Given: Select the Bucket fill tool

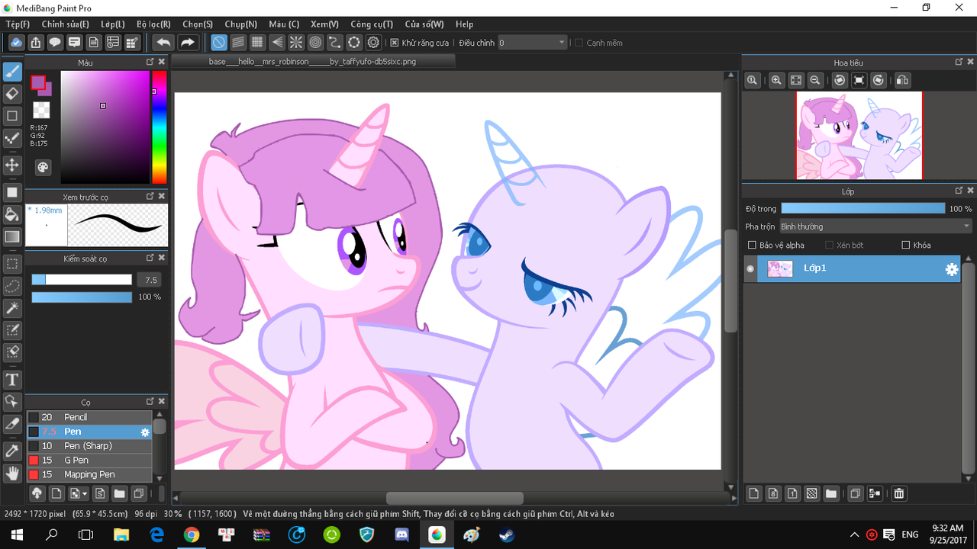Looking at the screenshot, I should pyautogui.click(x=12, y=213).
